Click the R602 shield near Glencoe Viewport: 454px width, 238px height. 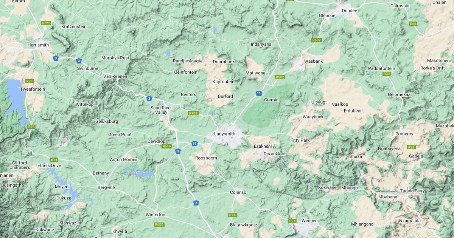(317, 40)
